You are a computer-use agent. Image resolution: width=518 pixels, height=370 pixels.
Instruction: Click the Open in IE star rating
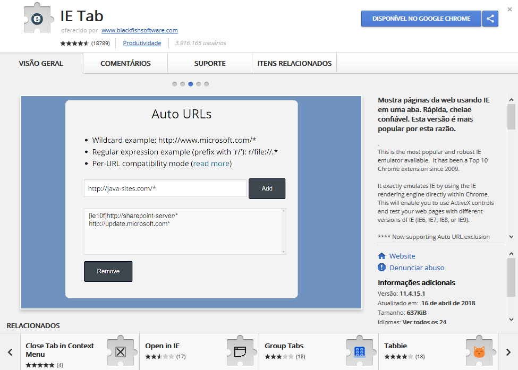(159, 357)
